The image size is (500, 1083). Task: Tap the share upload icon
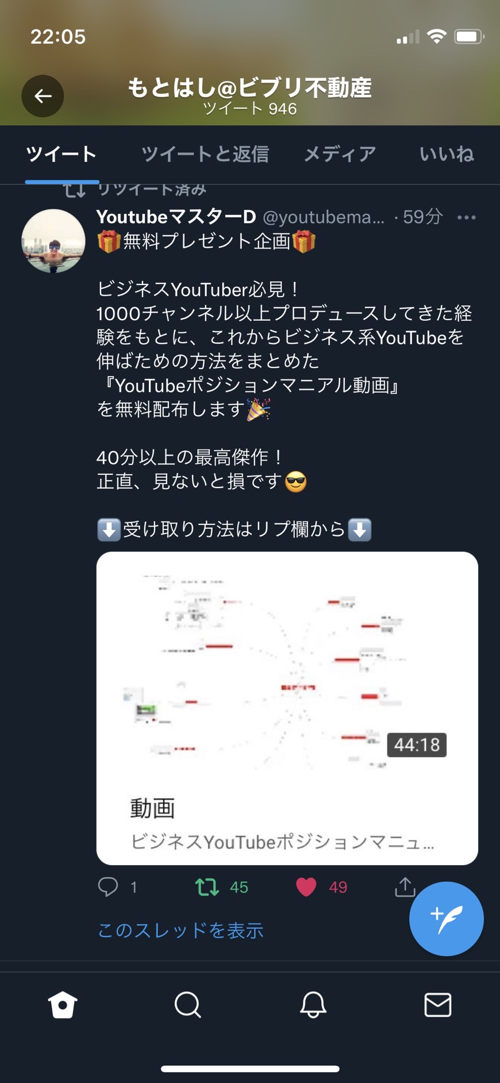(x=405, y=887)
